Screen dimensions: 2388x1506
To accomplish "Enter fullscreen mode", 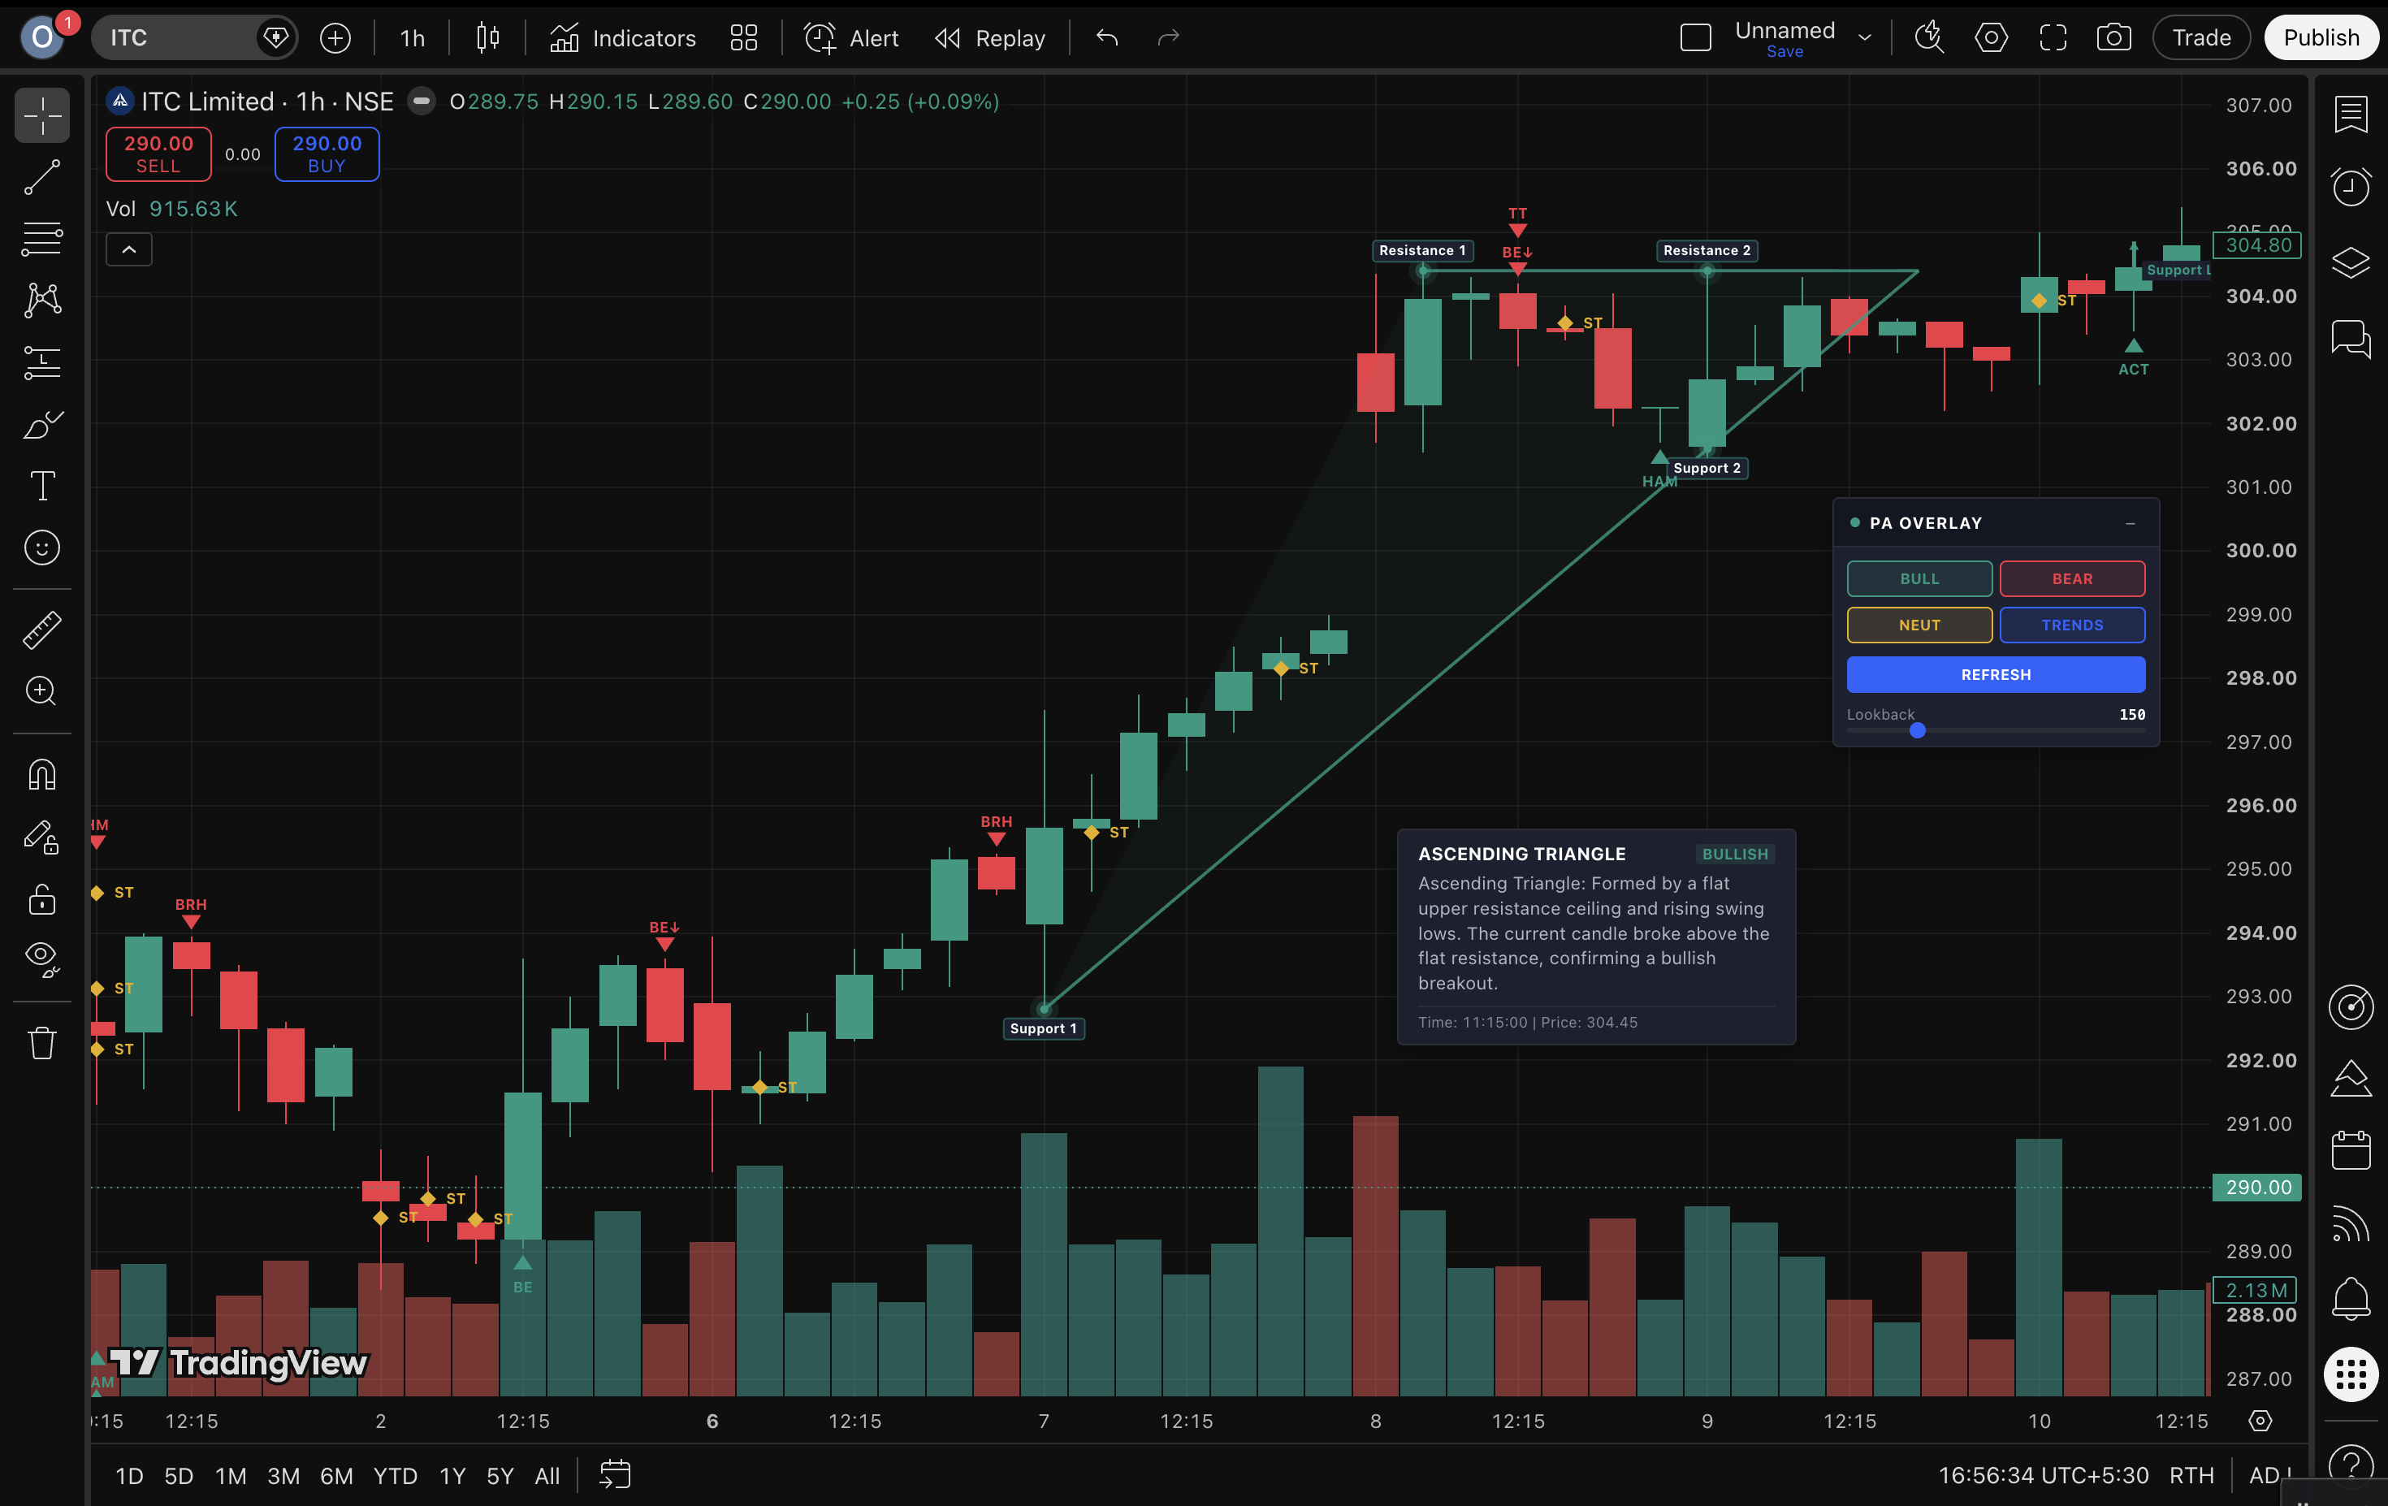I will tap(2053, 37).
